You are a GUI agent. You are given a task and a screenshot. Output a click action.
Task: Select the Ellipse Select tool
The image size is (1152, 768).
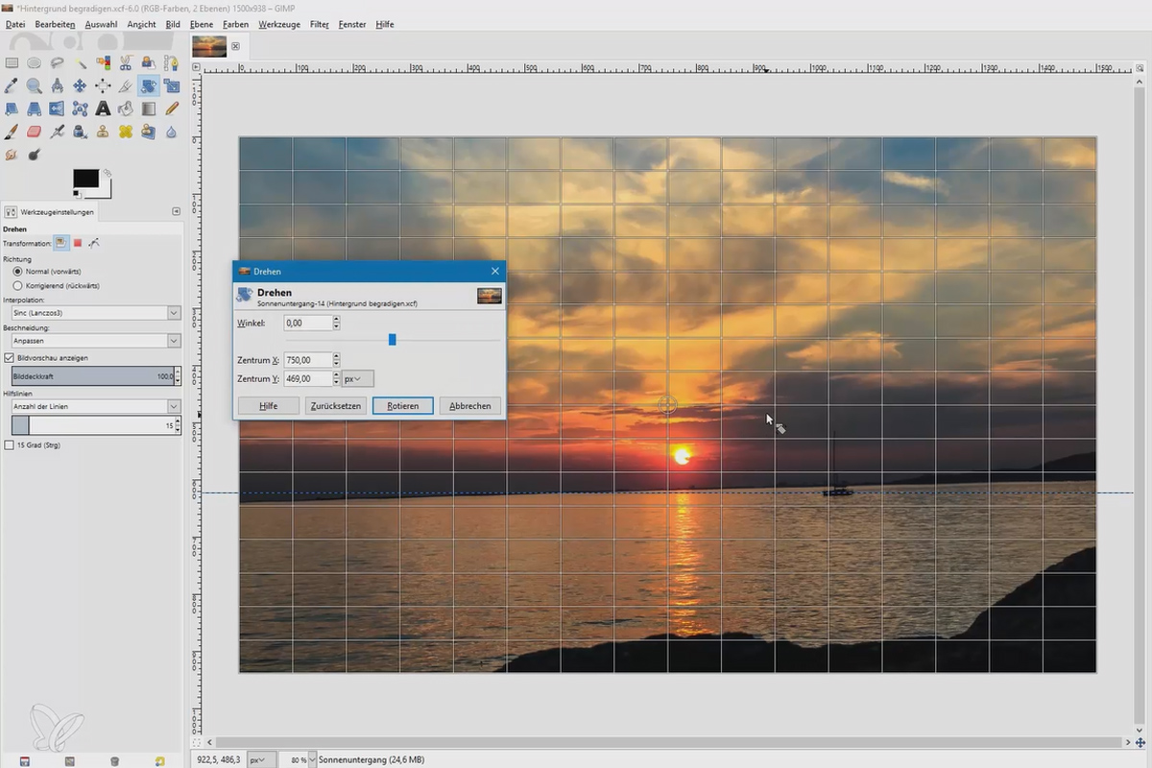[x=34, y=62]
